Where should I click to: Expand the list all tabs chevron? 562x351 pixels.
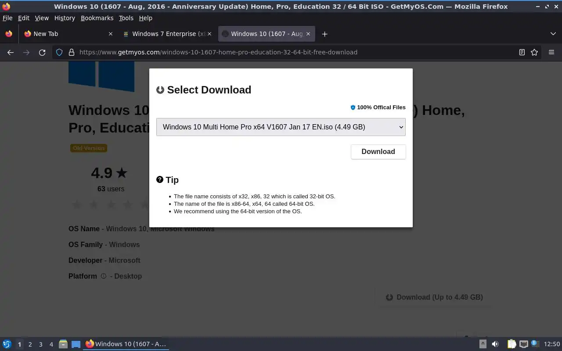click(x=553, y=34)
